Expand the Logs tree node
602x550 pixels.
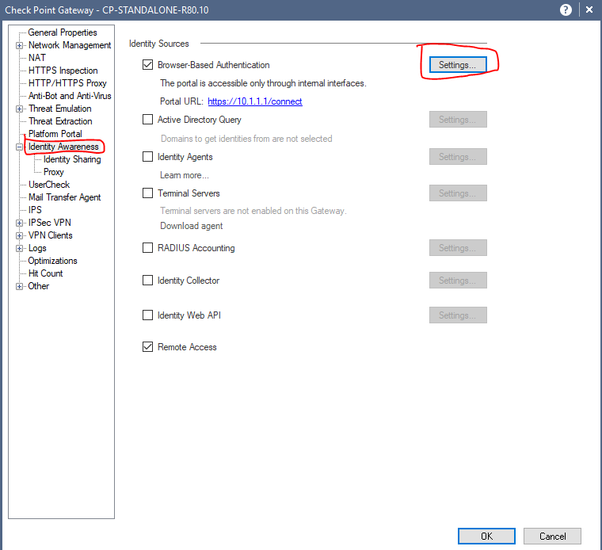pyautogui.click(x=20, y=248)
